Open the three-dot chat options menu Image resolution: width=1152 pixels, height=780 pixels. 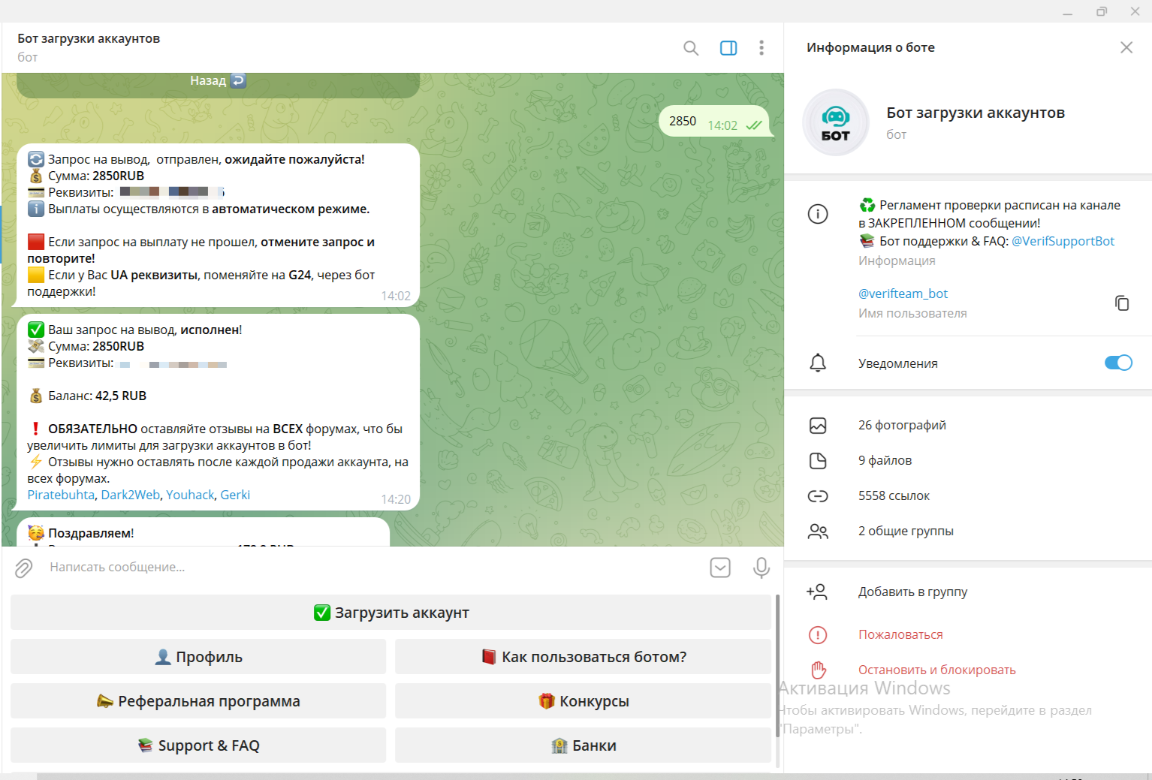[x=761, y=48]
